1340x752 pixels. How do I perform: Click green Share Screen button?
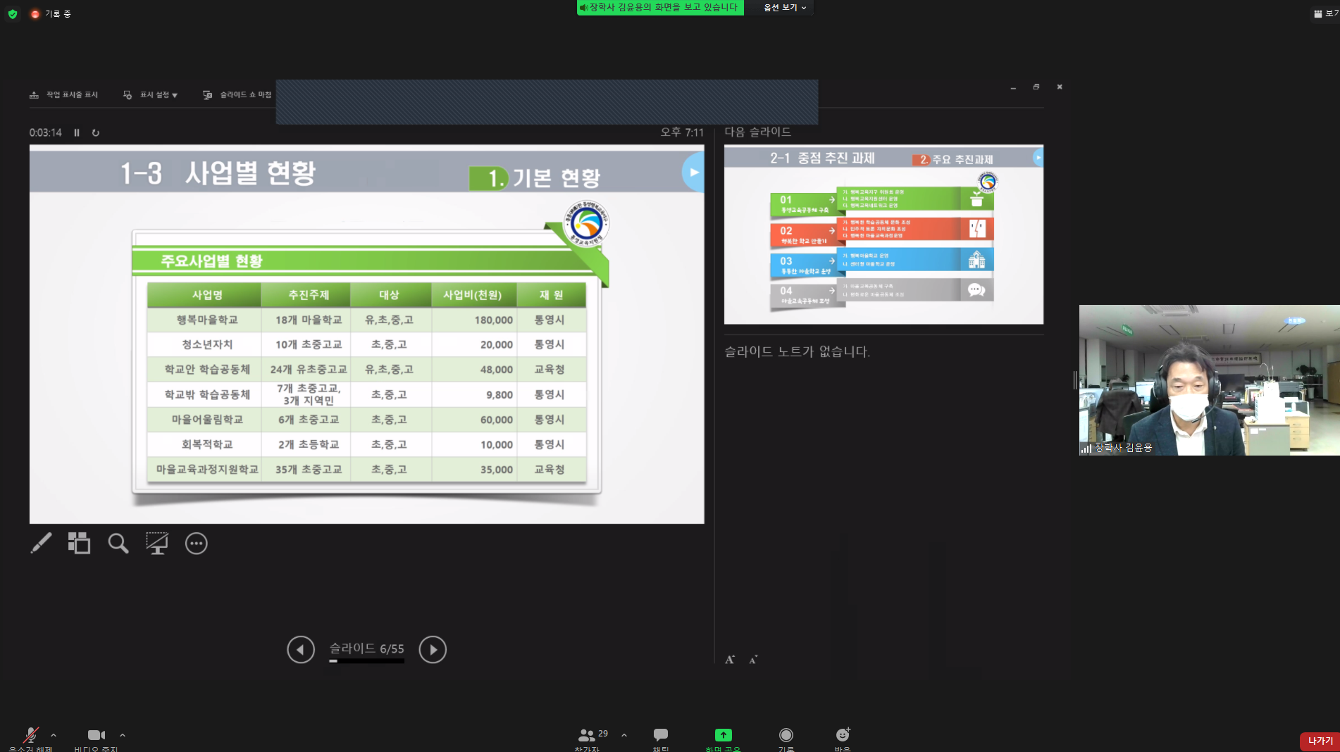click(723, 739)
